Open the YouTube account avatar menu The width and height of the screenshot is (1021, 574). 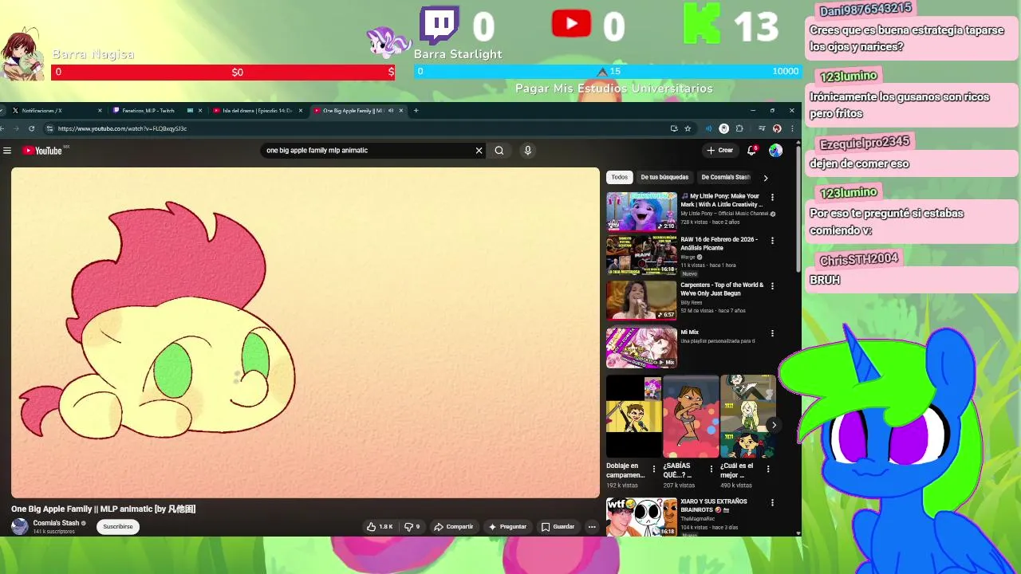(x=775, y=150)
